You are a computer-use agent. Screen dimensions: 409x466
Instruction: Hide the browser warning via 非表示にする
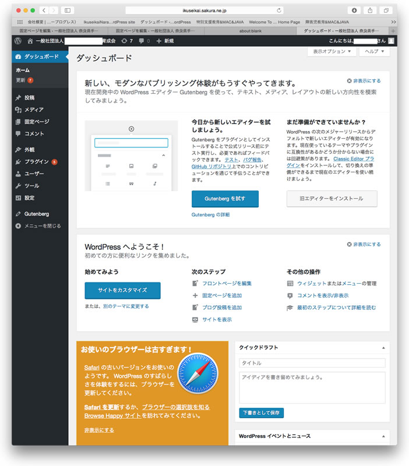coord(99,430)
